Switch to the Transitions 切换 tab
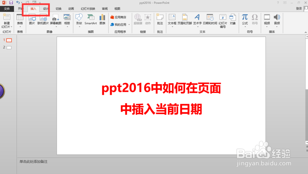Viewport: 308px width, 174px height. tap(59, 9)
